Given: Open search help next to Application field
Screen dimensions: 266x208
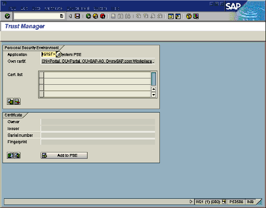Looking at the screenshot, I should pos(58,55).
